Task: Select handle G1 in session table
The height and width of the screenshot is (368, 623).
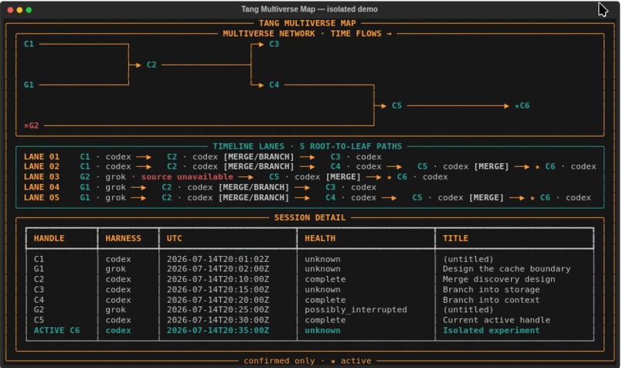Action: click(x=39, y=269)
